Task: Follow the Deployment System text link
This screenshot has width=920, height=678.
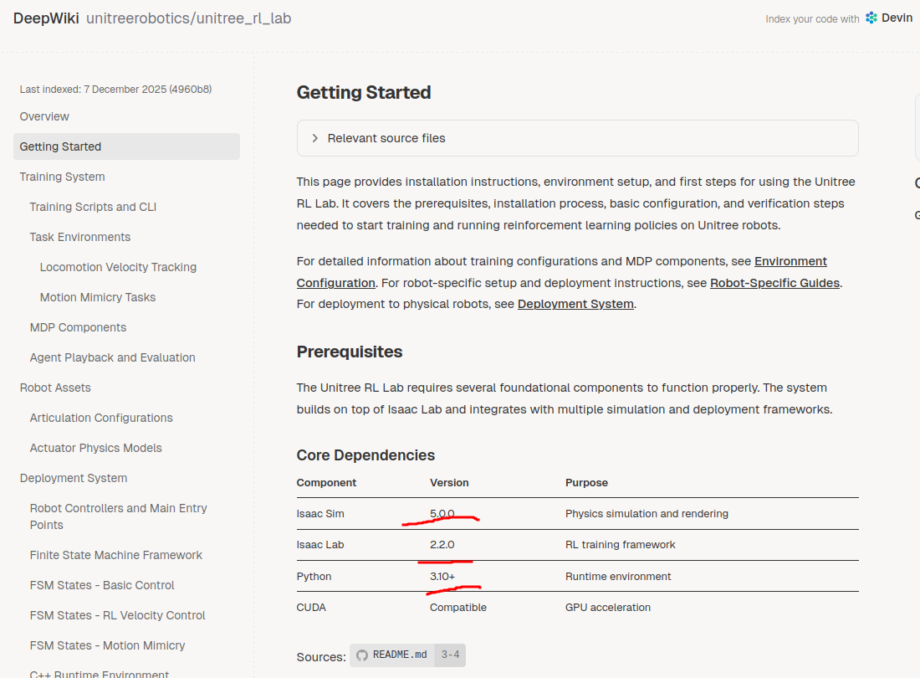Action: (x=575, y=304)
